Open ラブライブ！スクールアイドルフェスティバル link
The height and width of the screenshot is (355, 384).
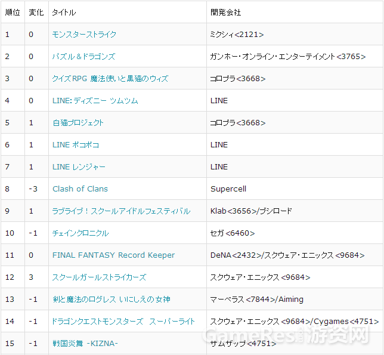tap(121, 211)
